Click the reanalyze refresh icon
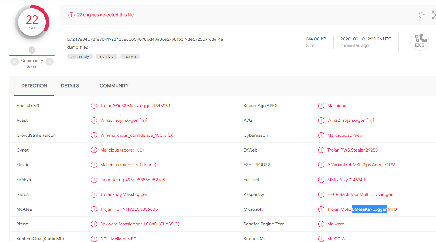 click(422, 15)
